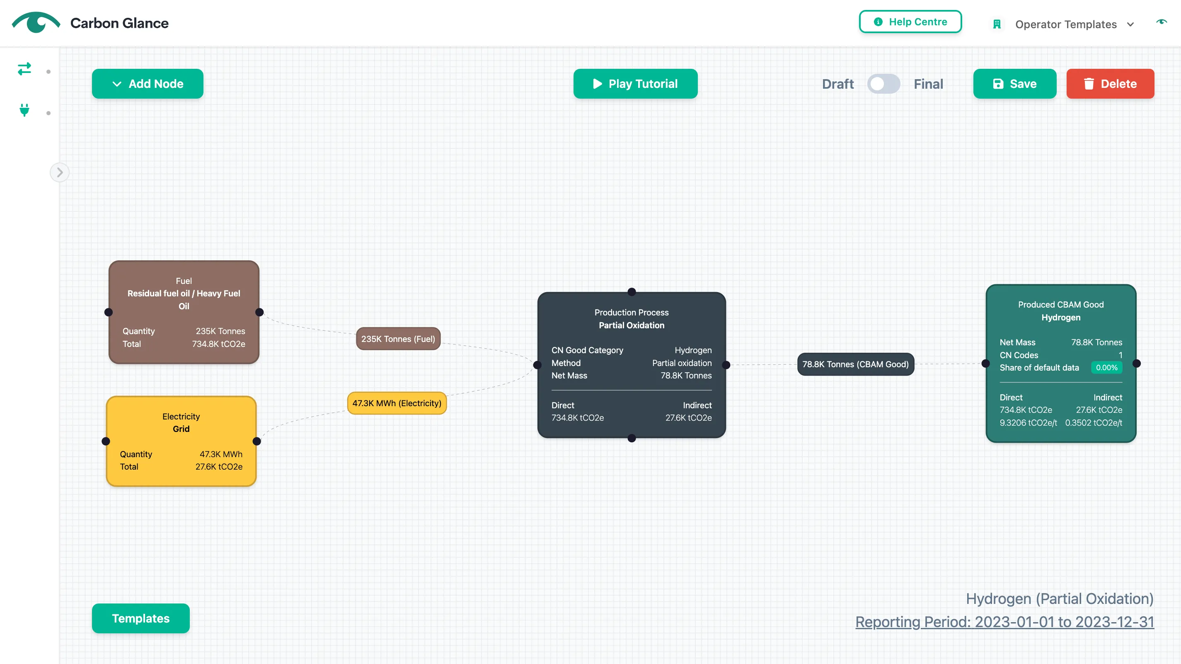Click the Final label
Viewport: 1181px width, 664px height.
928,84
